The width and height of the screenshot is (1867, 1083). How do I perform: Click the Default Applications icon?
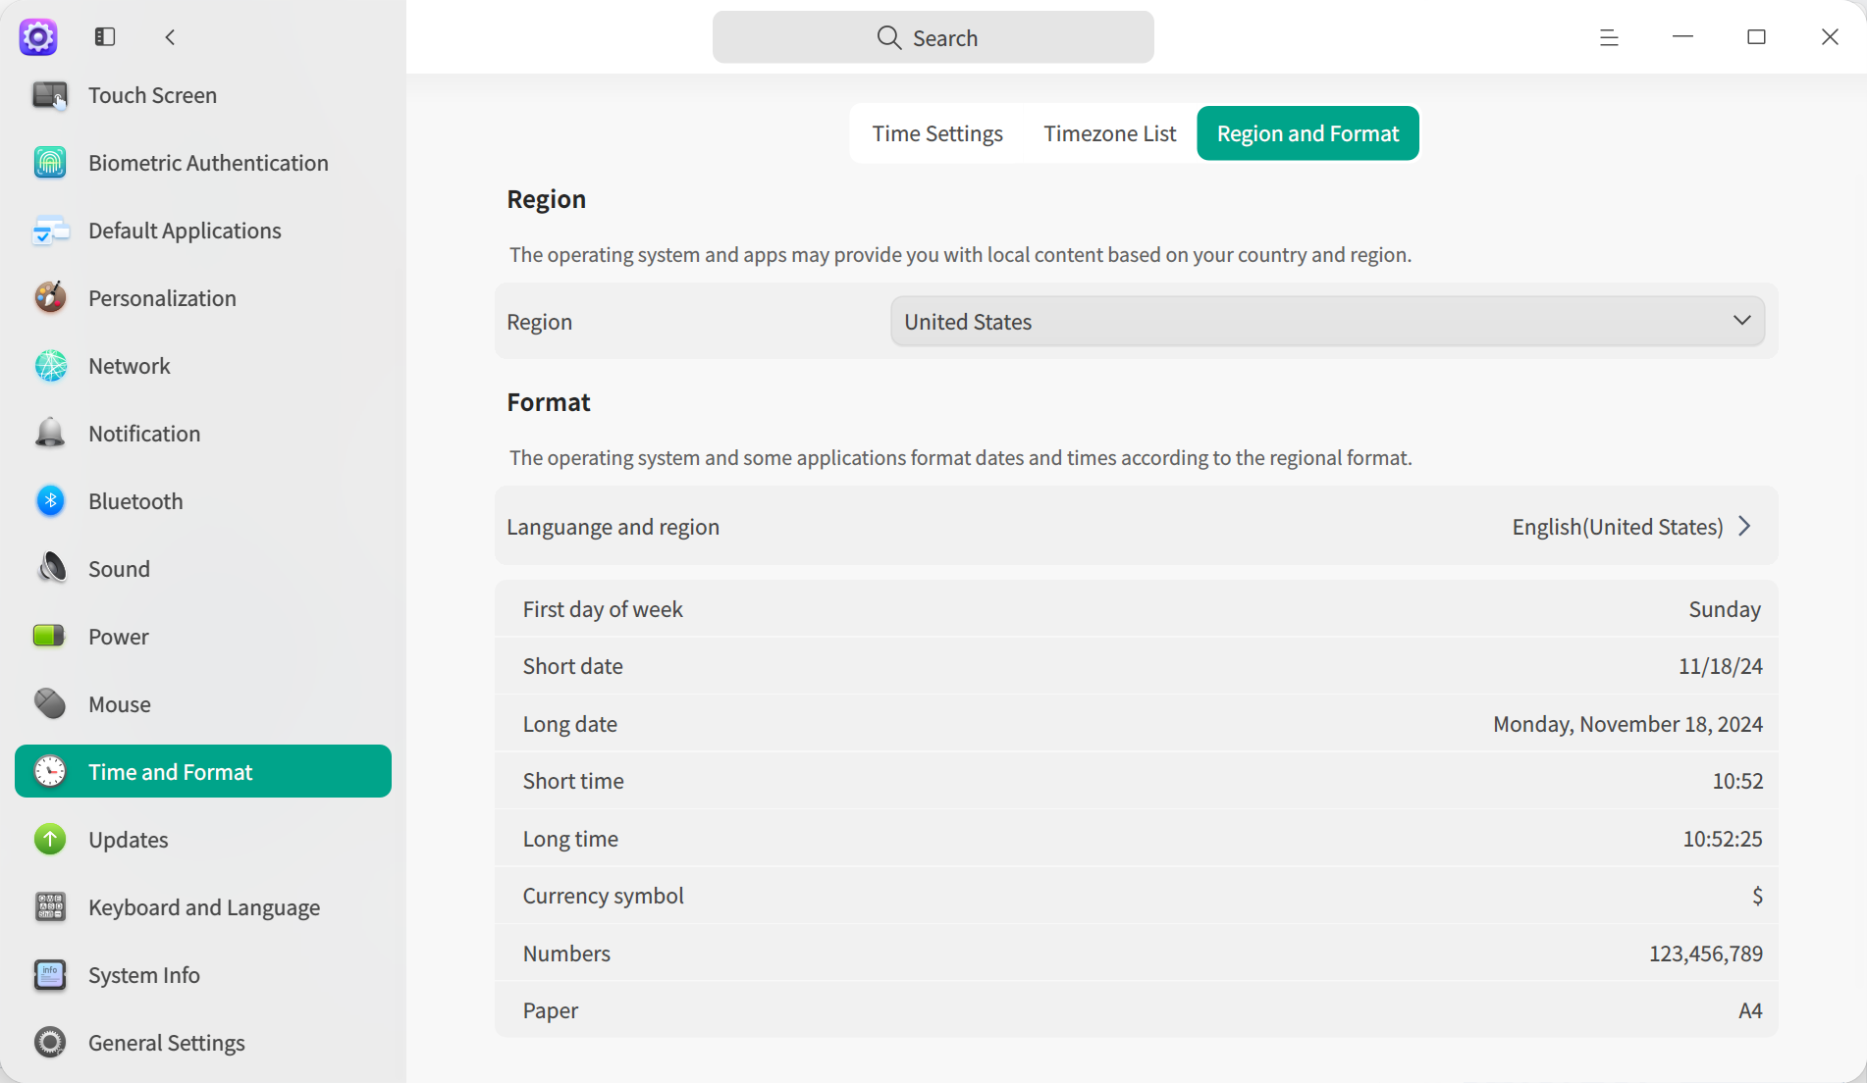(x=49, y=231)
